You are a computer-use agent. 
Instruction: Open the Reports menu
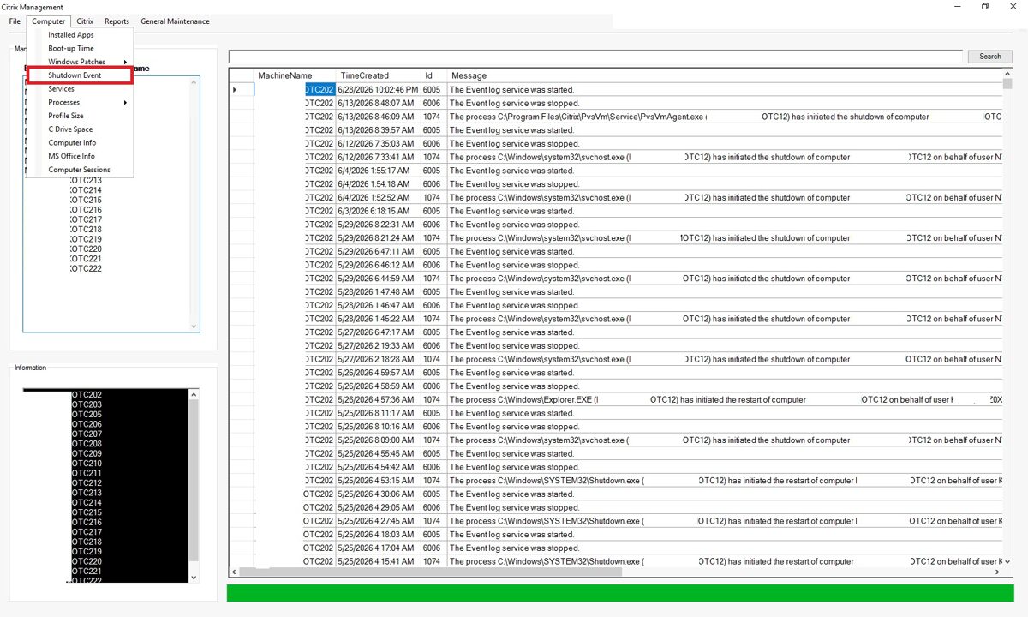coord(117,21)
